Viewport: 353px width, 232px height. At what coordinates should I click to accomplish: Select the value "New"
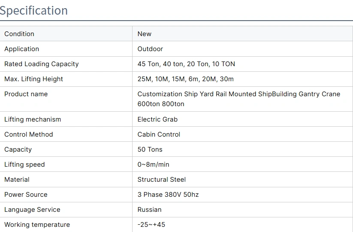145,34
